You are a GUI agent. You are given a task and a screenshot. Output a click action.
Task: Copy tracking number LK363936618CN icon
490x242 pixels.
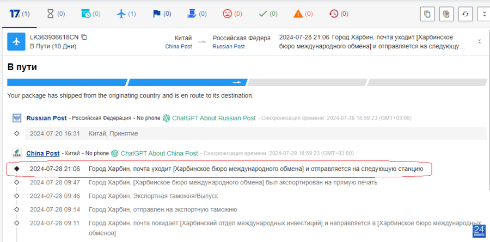84,37
